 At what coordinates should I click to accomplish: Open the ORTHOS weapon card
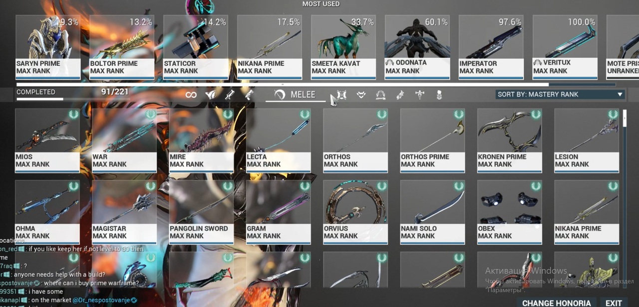(x=355, y=141)
